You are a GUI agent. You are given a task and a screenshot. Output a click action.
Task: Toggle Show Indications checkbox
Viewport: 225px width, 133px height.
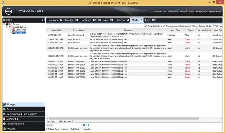(146, 26)
